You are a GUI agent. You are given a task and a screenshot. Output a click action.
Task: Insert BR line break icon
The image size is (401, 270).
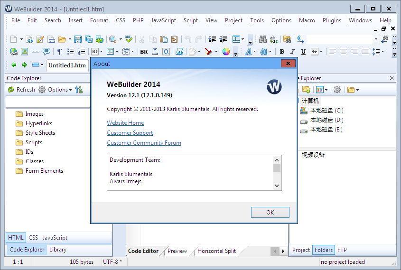tap(144, 52)
